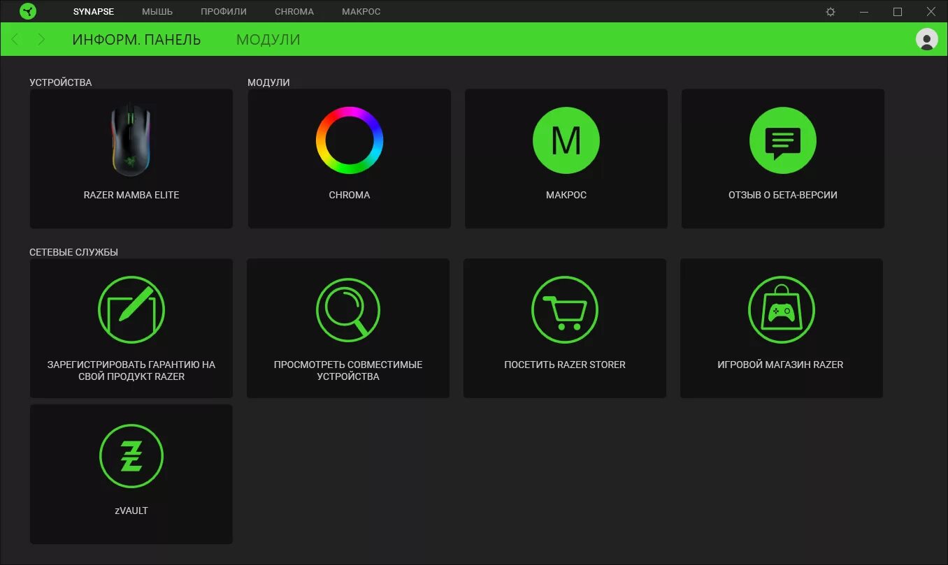Click ИГРОВОЙ МАГАЗИН RAZER link
Screen dimensions: 948x565
pyautogui.click(x=780, y=365)
